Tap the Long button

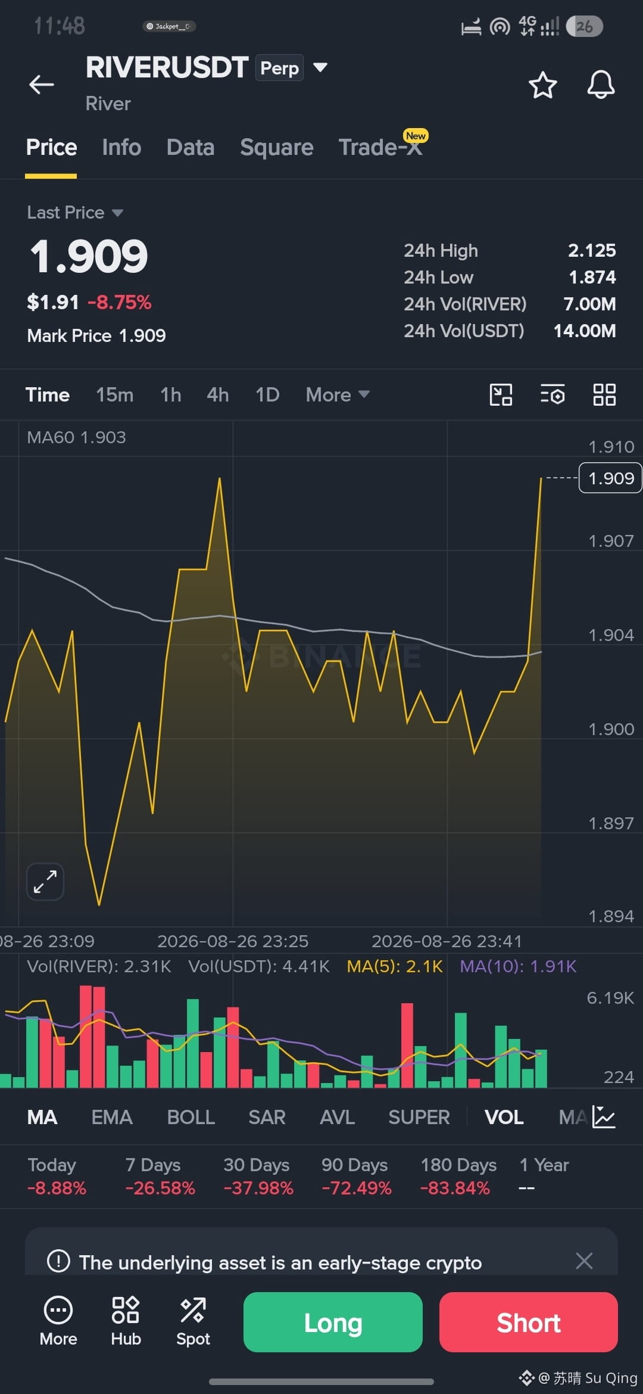coord(333,1322)
